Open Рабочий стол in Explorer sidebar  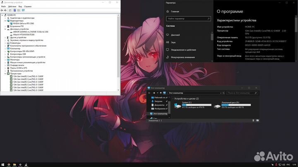(x=159, y=97)
